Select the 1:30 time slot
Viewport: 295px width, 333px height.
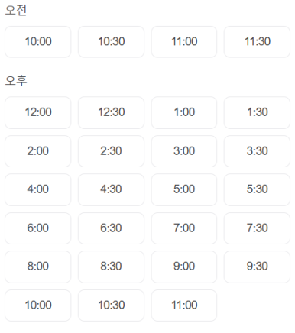click(257, 112)
